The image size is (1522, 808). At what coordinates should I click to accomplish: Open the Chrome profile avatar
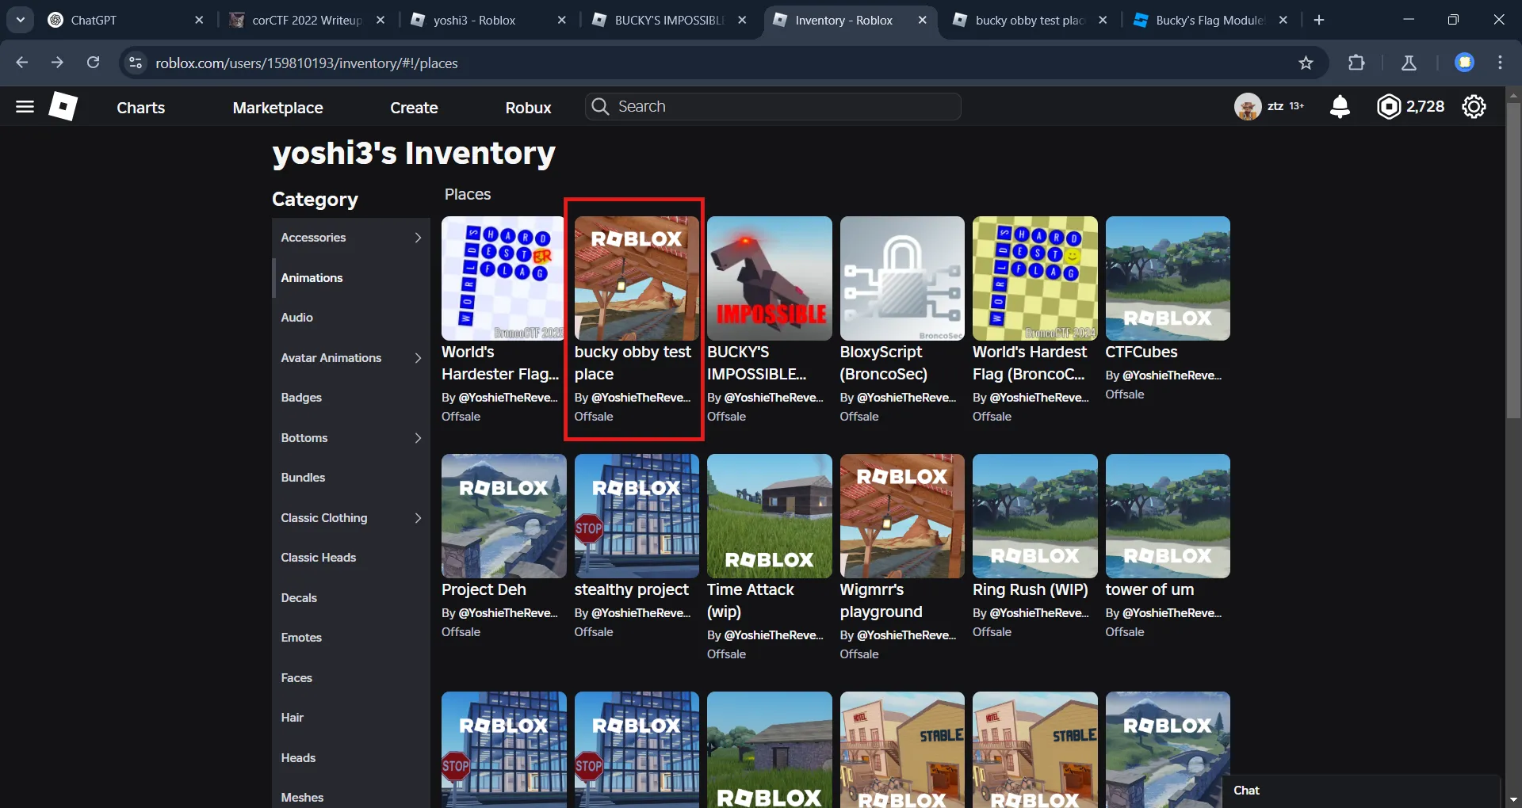[1464, 63]
